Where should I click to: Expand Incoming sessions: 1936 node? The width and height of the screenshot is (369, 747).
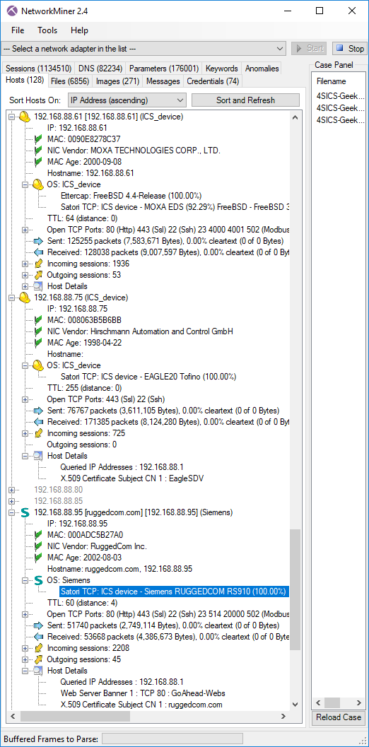coord(25,264)
